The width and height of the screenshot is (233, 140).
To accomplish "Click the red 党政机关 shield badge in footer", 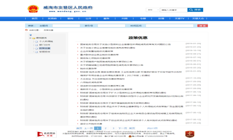I will (190, 134).
